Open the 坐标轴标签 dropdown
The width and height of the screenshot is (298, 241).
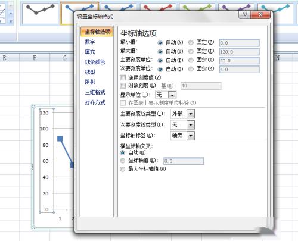click(x=191, y=136)
